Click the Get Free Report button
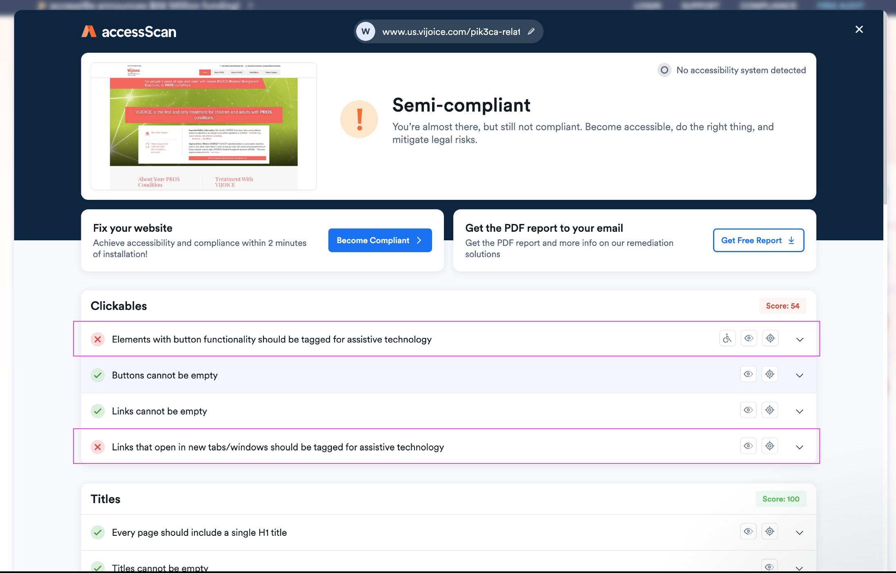The width and height of the screenshot is (896, 573). tap(758, 240)
